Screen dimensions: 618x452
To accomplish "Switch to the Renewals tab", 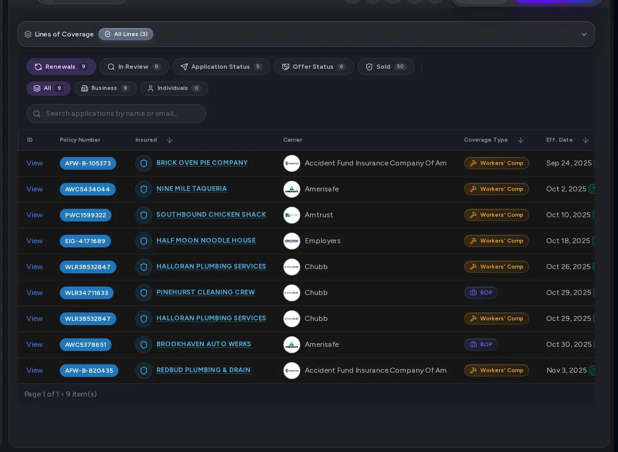I will pos(61,67).
